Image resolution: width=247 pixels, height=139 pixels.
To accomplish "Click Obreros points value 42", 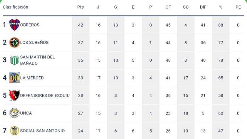I will tap(81, 25).
